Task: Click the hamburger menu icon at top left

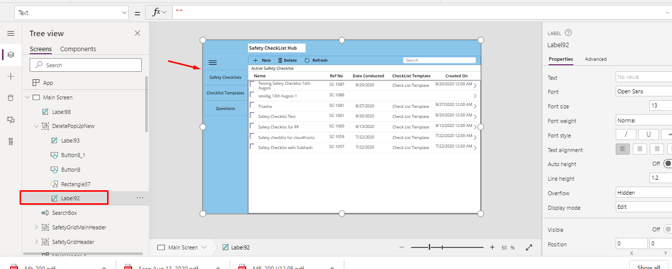Action: point(11,33)
